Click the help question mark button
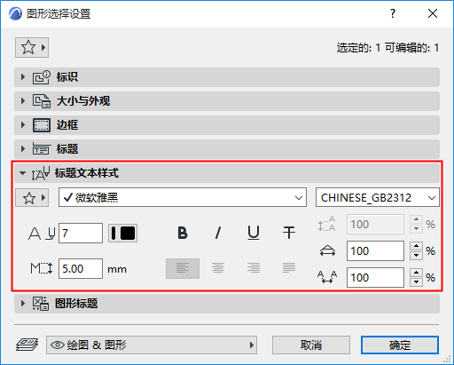Screen dimensions: 454x365 point(393,13)
